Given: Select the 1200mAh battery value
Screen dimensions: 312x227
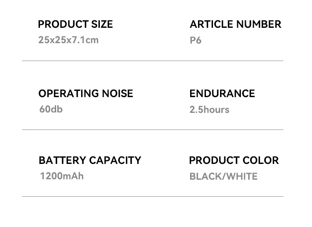Looking at the screenshot, I should (62, 176).
